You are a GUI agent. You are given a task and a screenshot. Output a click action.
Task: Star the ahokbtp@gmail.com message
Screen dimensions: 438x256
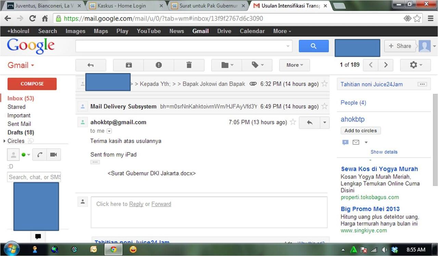point(293,122)
